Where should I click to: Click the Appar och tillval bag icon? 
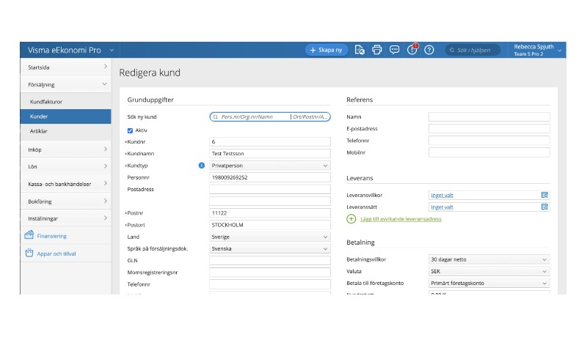[29, 253]
